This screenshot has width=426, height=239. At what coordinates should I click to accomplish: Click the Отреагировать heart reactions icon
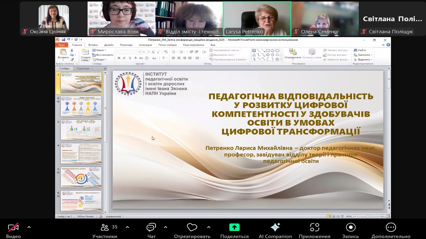tap(192, 228)
